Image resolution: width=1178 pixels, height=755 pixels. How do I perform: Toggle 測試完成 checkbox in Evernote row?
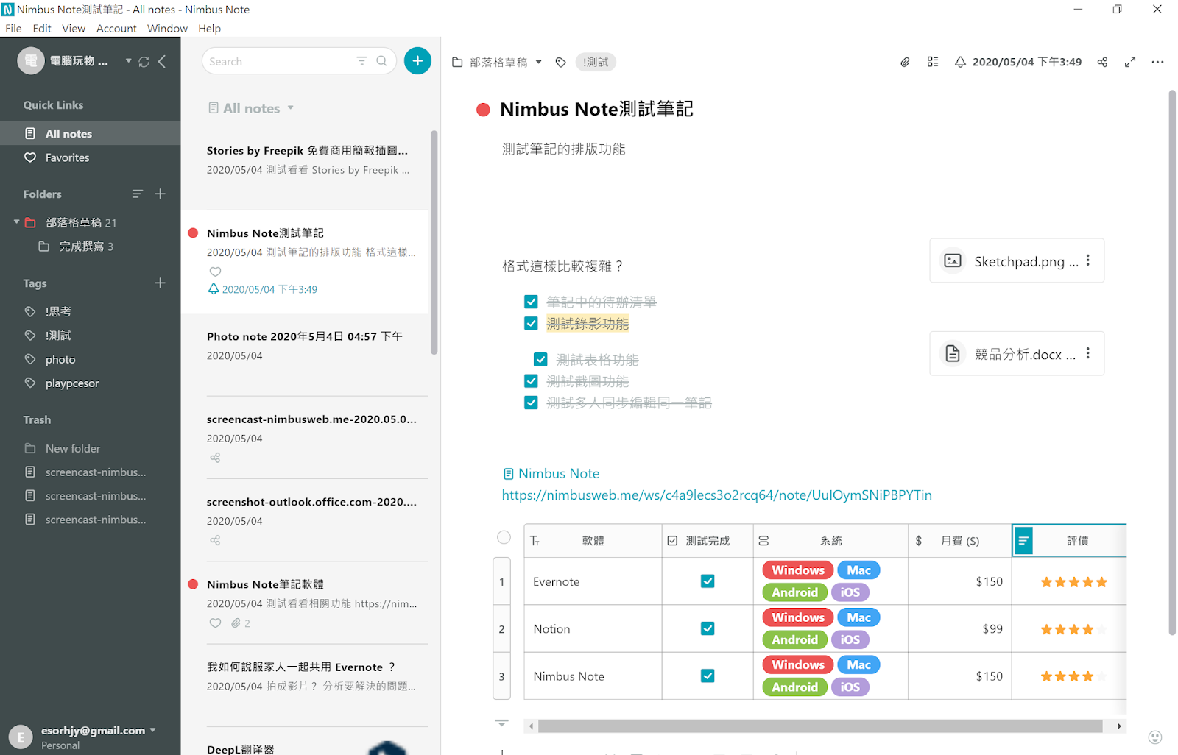(708, 581)
